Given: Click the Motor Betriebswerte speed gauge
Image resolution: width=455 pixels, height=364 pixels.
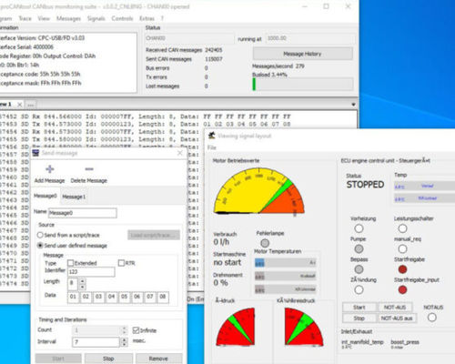Looking at the screenshot, I should 258,191.
